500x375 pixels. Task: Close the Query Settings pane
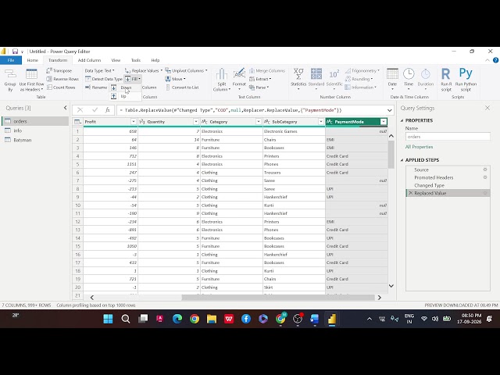pos(487,108)
